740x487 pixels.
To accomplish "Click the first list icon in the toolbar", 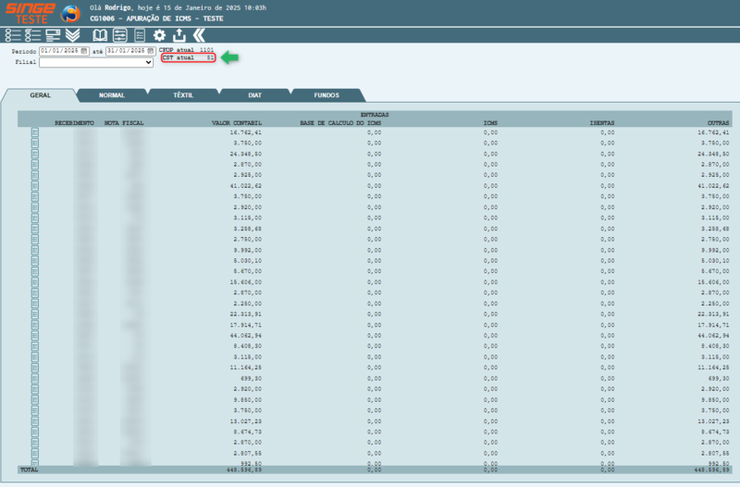I will point(12,35).
